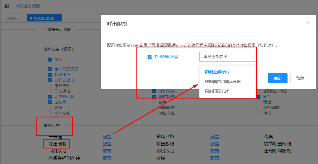Dismiss the 呼出限制 dialog with the X

point(308,22)
